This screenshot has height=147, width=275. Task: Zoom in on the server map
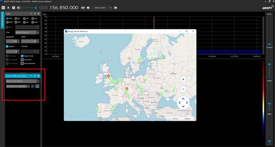point(183,79)
